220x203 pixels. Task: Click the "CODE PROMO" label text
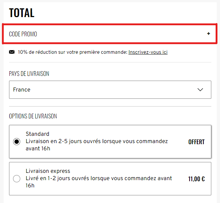tap(23, 34)
